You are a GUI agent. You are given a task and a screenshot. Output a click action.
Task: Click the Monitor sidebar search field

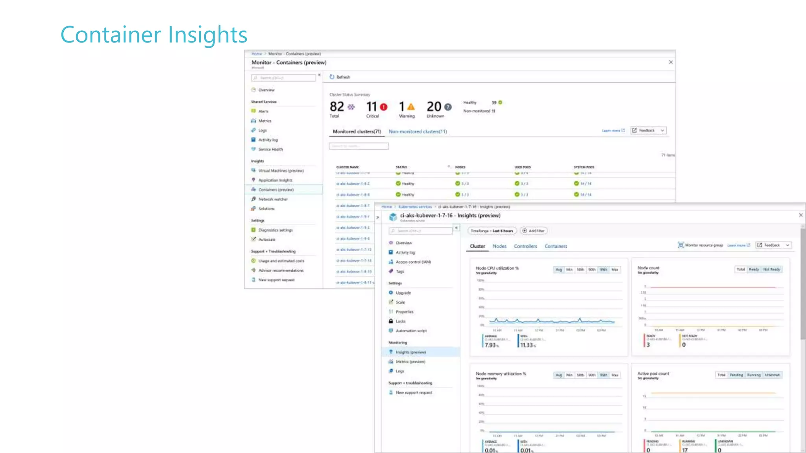coord(283,78)
